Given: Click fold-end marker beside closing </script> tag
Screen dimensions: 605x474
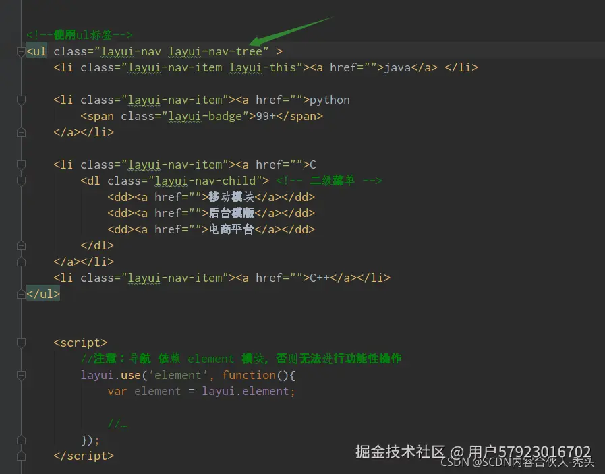Looking at the screenshot, I should coord(21,456).
